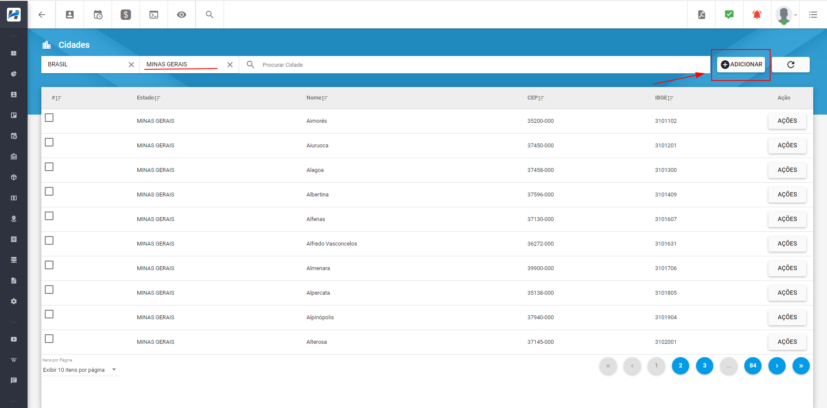Image resolution: width=827 pixels, height=408 pixels.
Task: Clear the MINAS GERAIS state filter
Action: click(x=230, y=65)
